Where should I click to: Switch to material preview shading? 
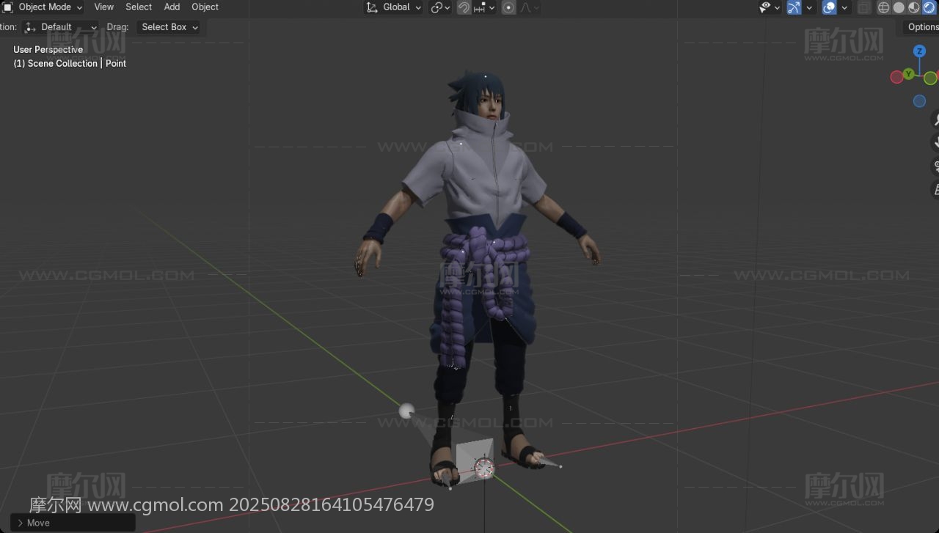[x=914, y=7]
